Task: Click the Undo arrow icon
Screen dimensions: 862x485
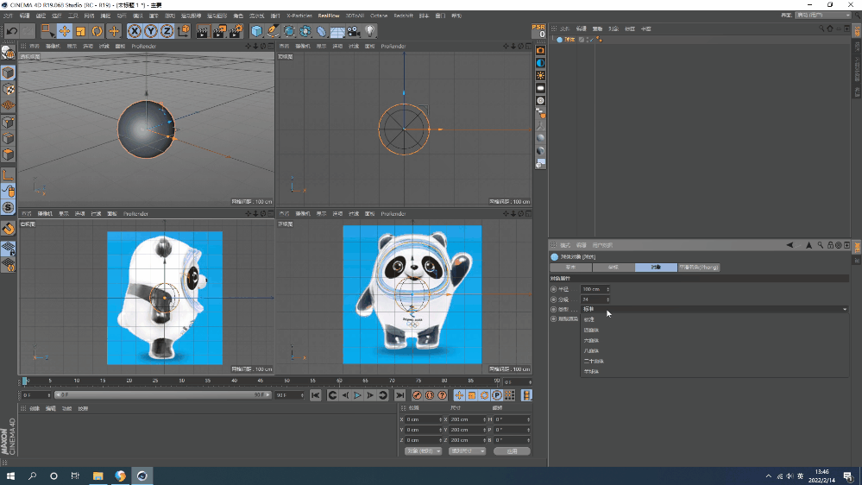Action: [x=11, y=31]
